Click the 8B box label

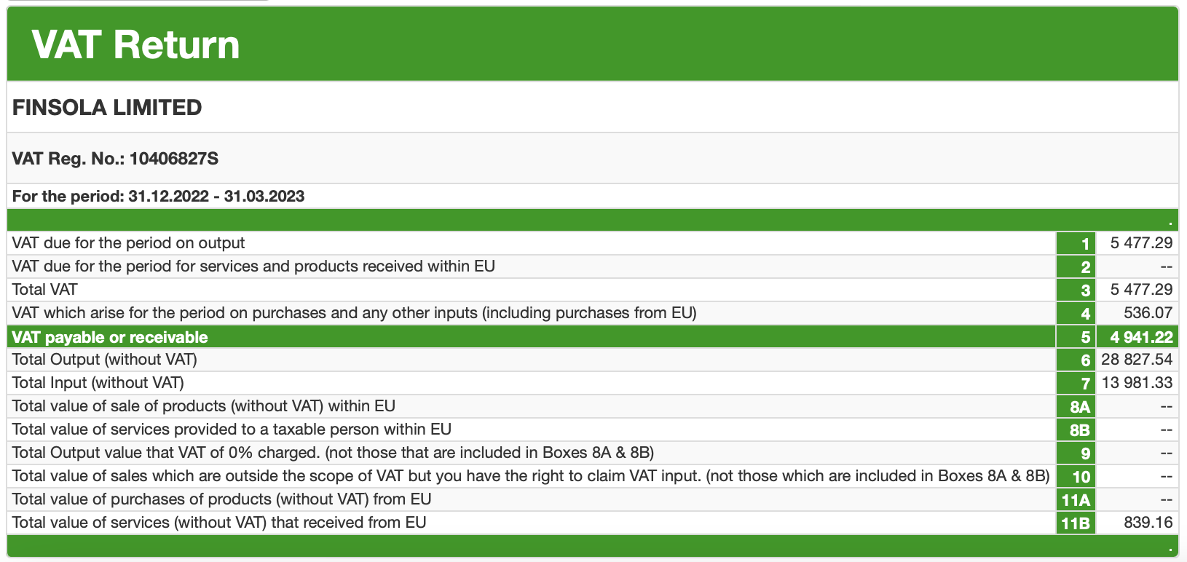pos(1076,430)
